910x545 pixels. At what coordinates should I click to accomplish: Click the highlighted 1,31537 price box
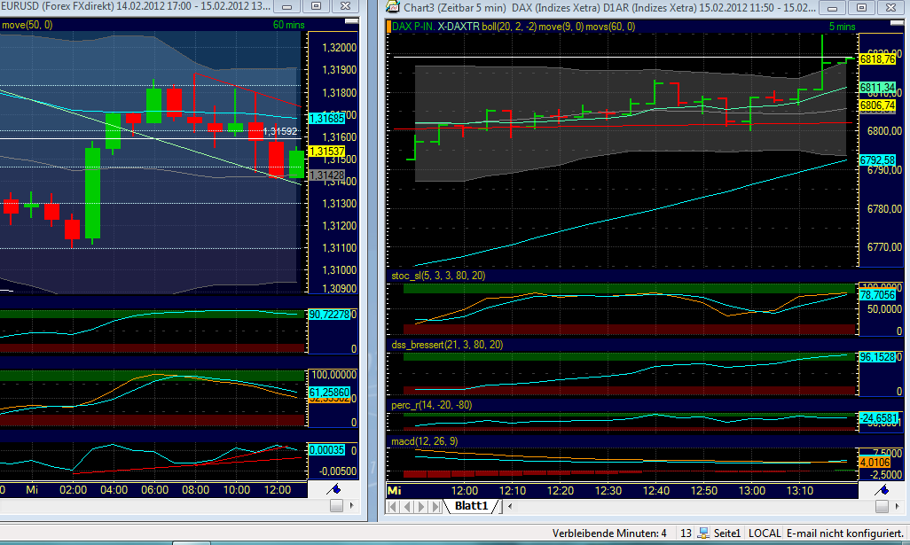coord(328,152)
